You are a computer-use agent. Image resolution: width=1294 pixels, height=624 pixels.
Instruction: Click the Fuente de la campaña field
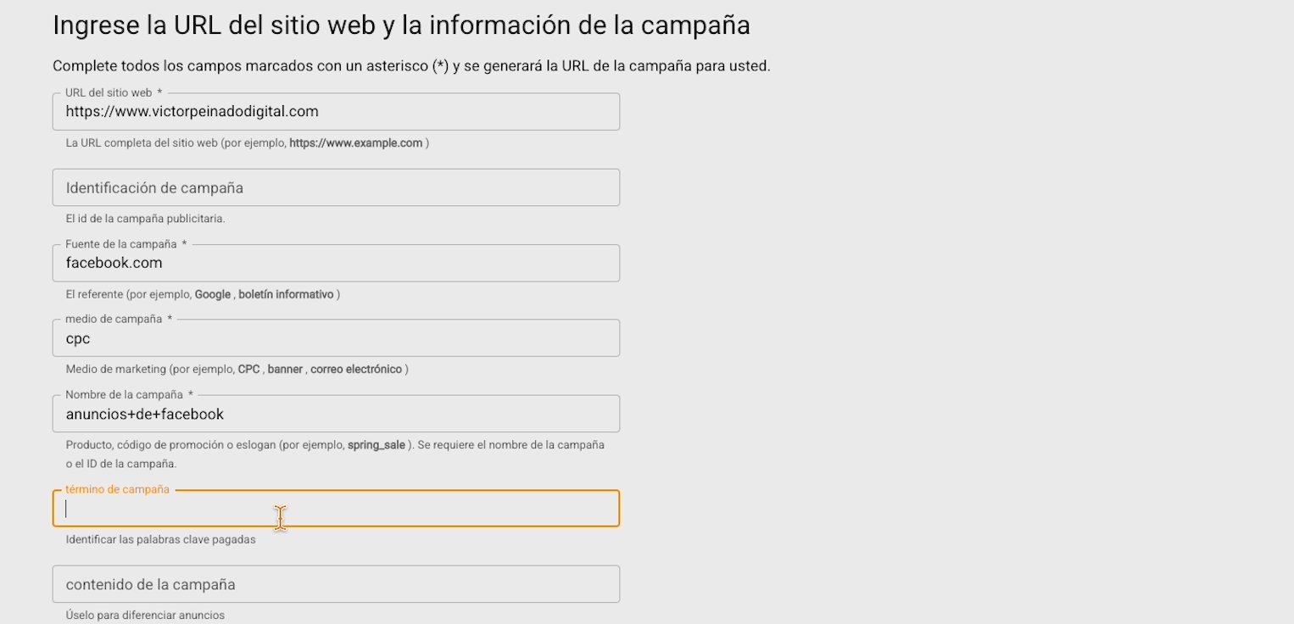336,264
